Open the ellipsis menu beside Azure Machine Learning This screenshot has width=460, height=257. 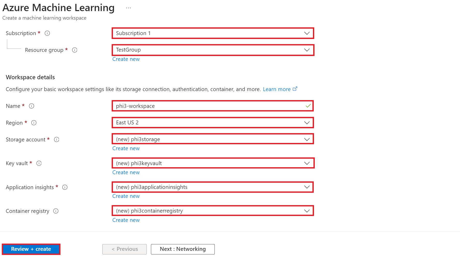tap(128, 8)
